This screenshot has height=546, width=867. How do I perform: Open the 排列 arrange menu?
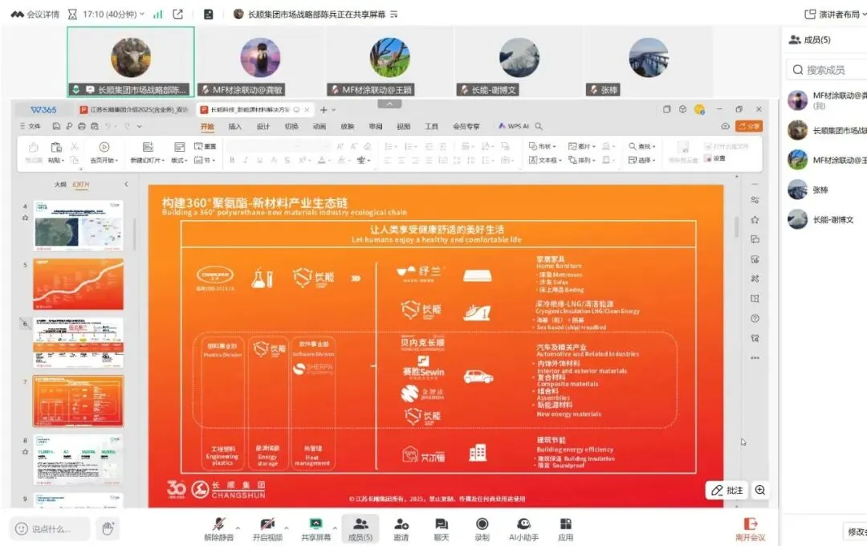pos(582,161)
